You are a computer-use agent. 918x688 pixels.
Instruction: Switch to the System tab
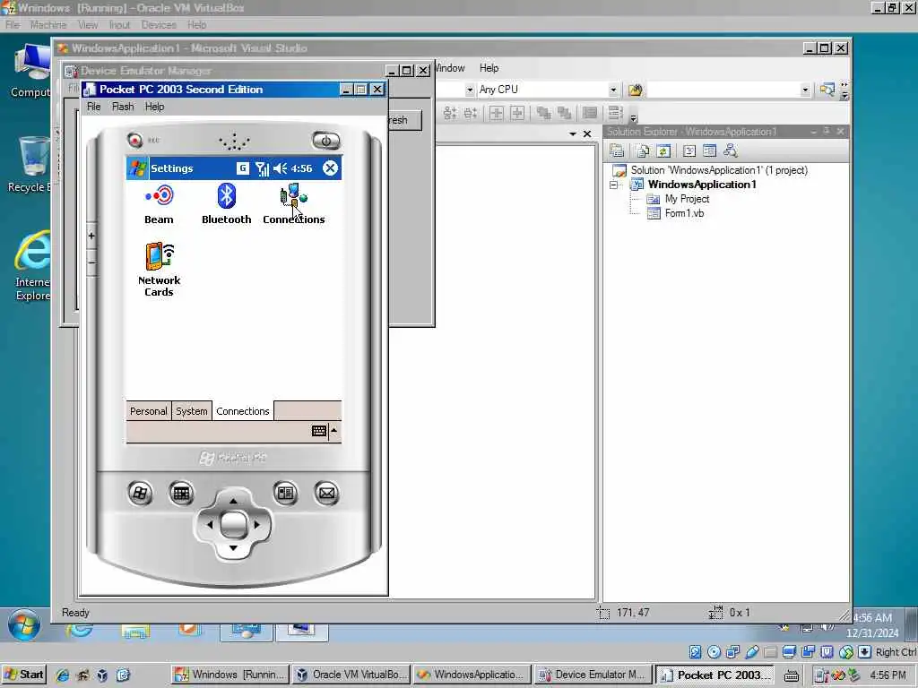192,411
